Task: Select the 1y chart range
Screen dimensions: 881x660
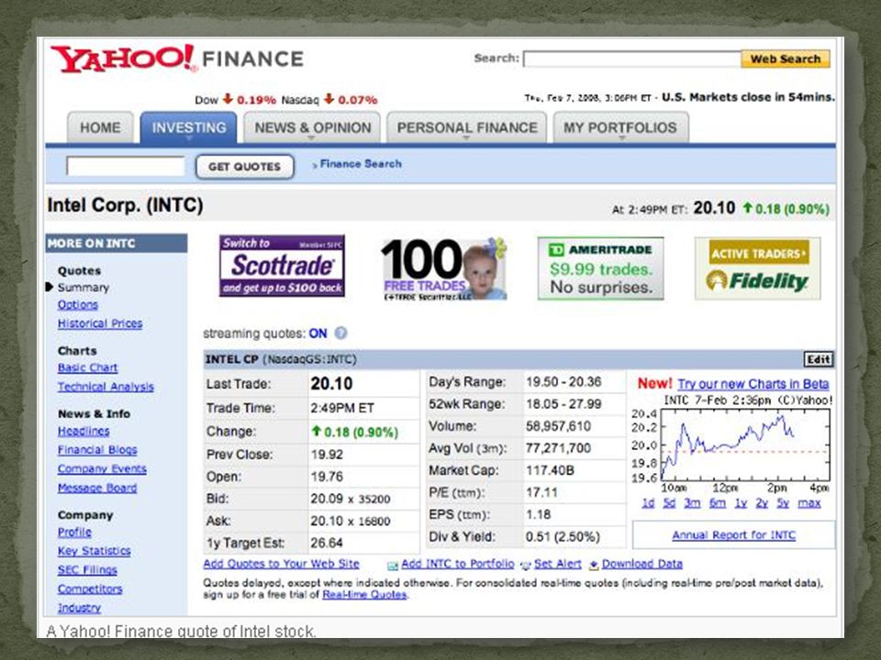Action: point(742,503)
